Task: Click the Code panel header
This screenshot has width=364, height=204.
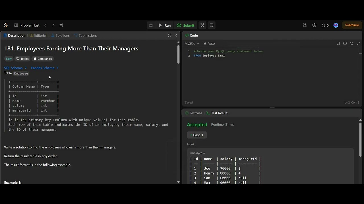Action: (191, 35)
